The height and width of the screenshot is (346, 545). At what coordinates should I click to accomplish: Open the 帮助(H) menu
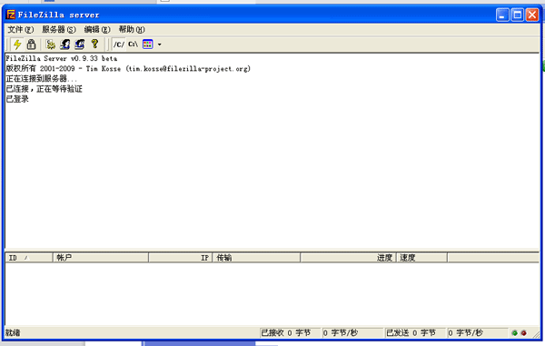pos(132,30)
